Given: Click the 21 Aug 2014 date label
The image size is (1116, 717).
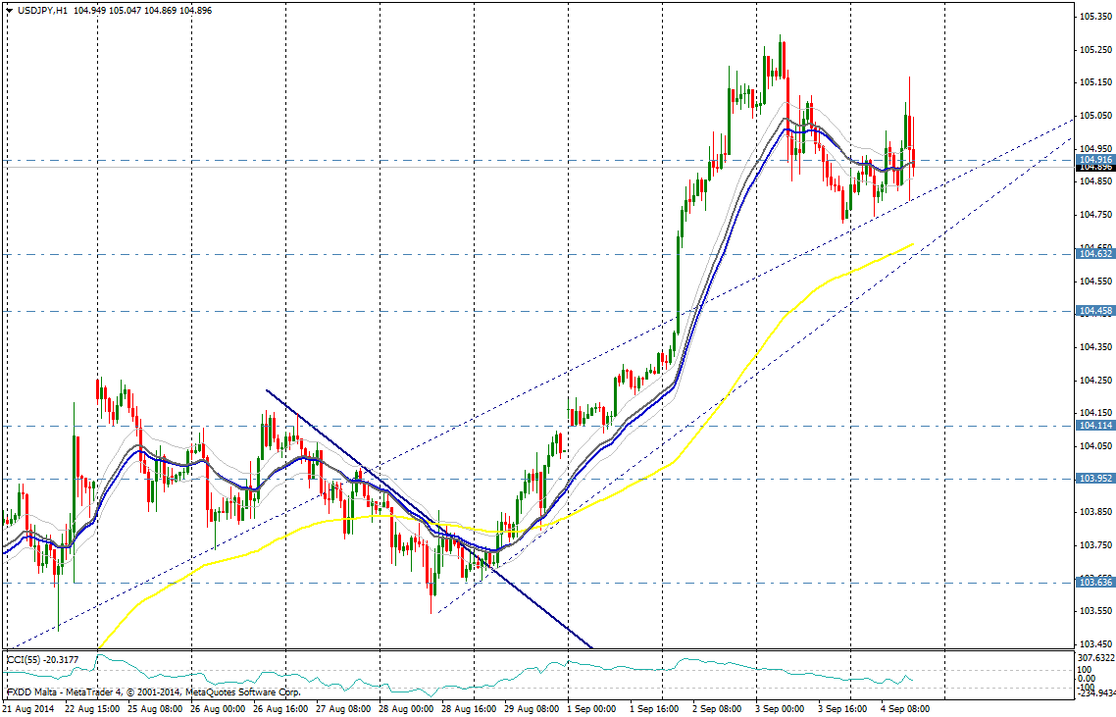Looking at the screenshot, I should click(x=29, y=708).
